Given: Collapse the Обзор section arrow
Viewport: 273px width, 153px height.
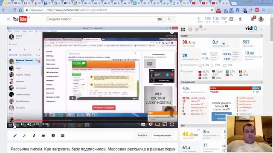Looking at the screenshot, I should coord(261,36).
